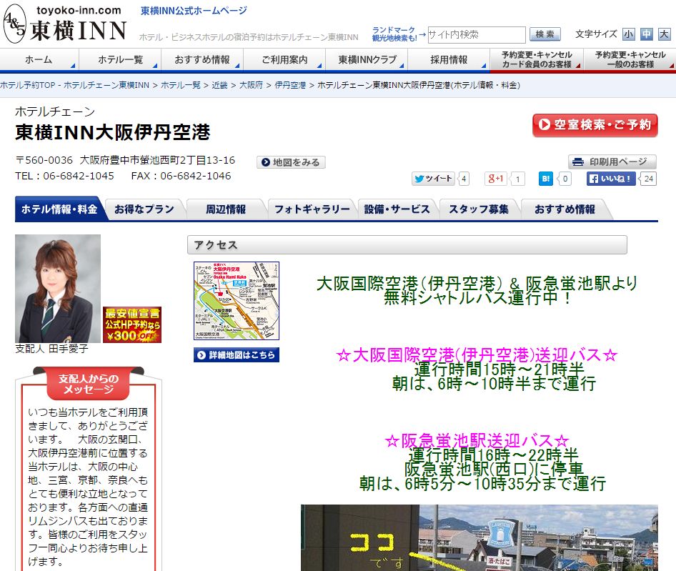Click the Twitter ツイート button

(433, 179)
